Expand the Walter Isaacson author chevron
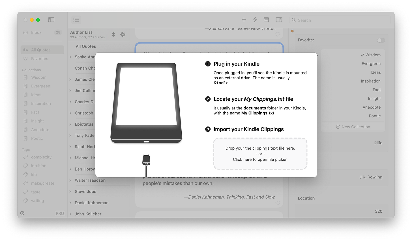 pyautogui.click(x=70, y=180)
